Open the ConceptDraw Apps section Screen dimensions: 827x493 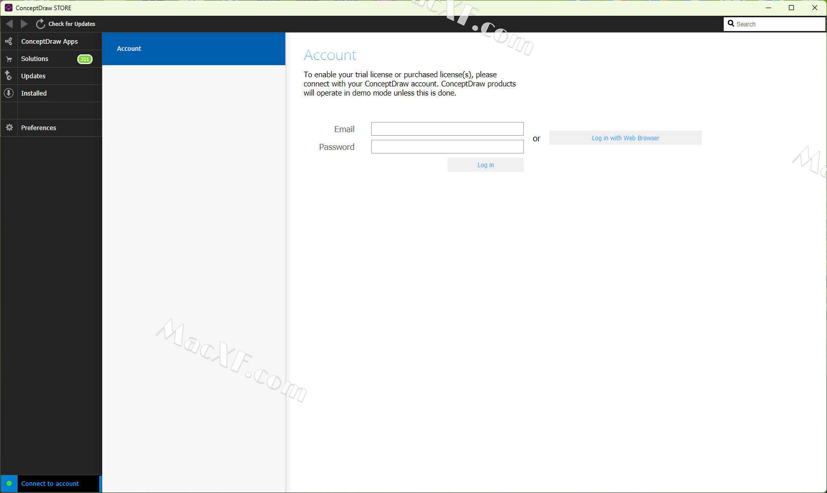[49, 42]
